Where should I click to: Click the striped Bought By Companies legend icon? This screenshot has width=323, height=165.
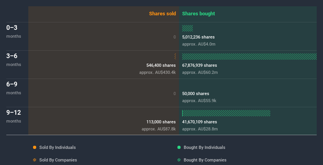pos(179,160)
